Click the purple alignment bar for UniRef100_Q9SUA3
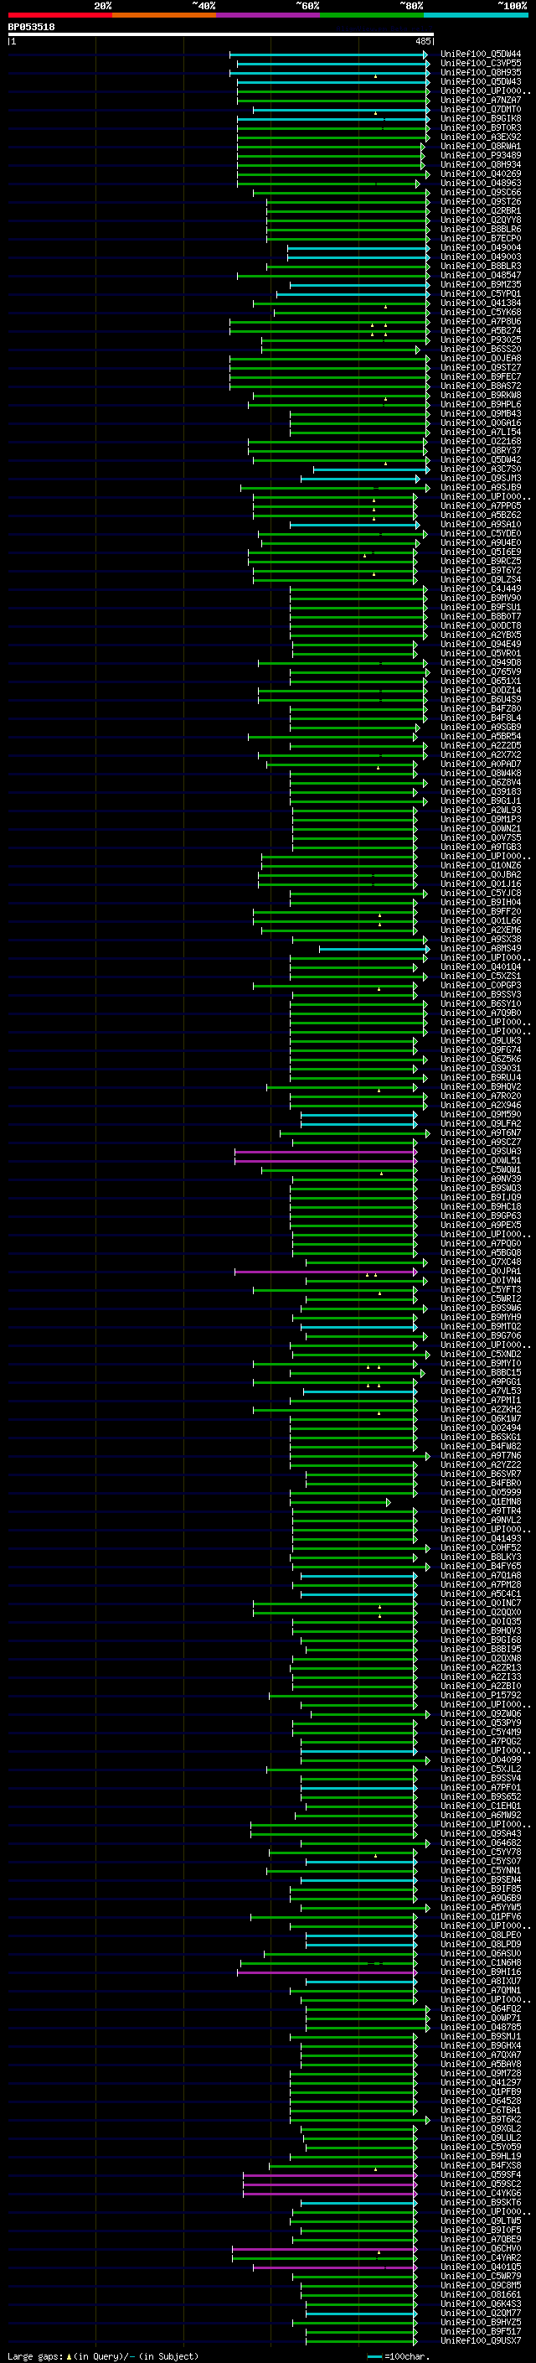 coord(325,1151)
